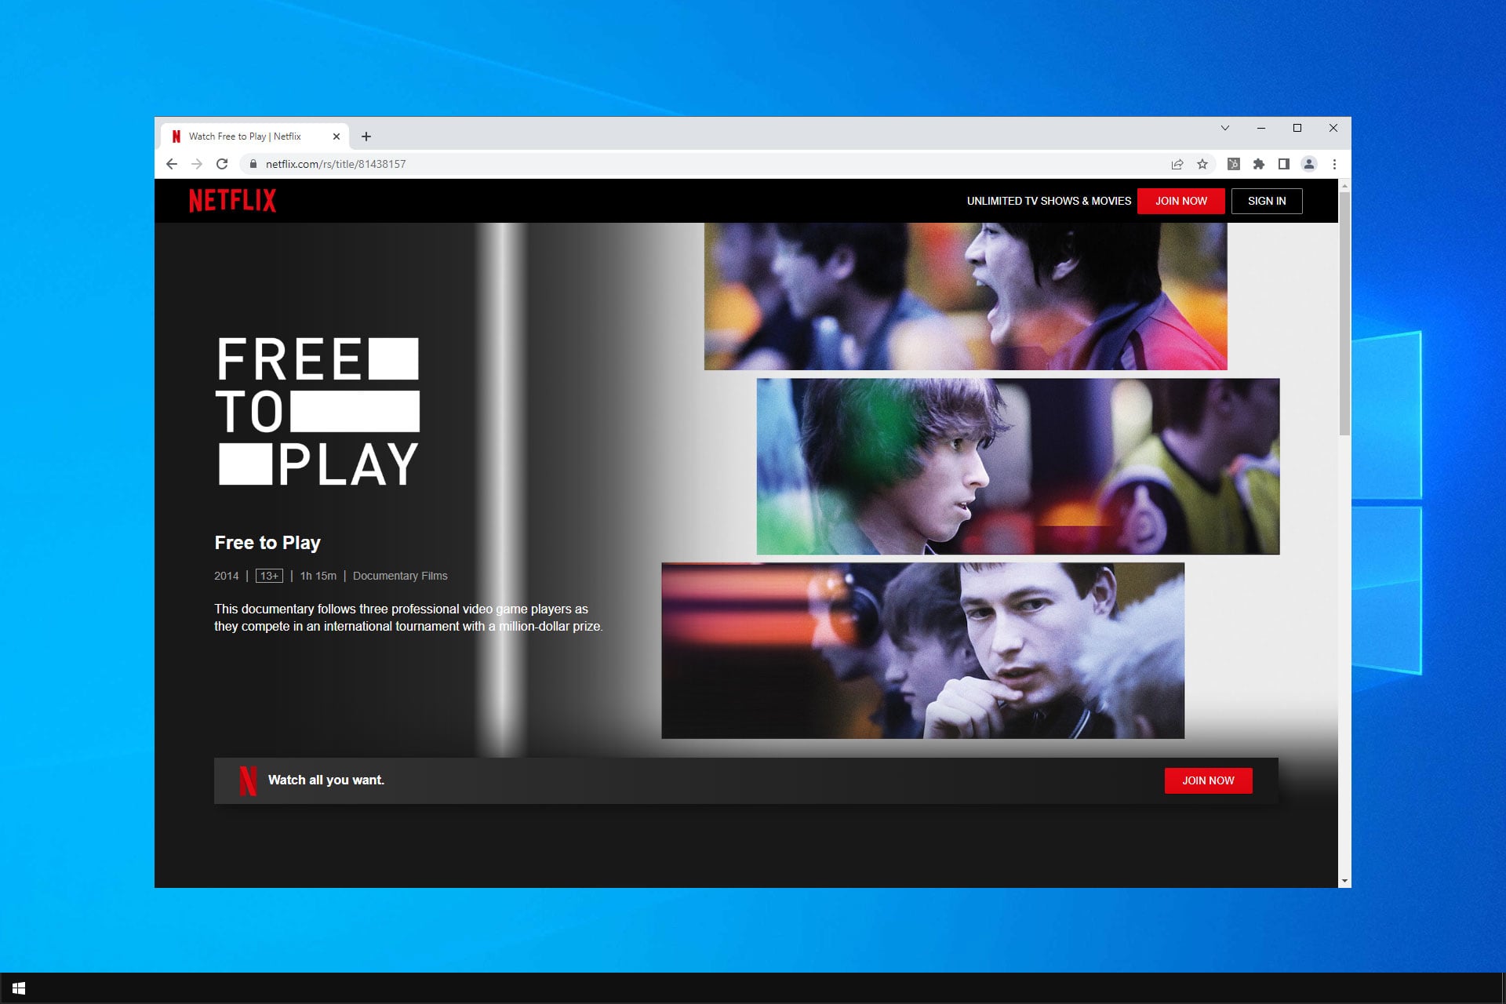This screenshot has height=1004, width=1506.
Task: Reload the Netflix page
Action: click(222, 164)
